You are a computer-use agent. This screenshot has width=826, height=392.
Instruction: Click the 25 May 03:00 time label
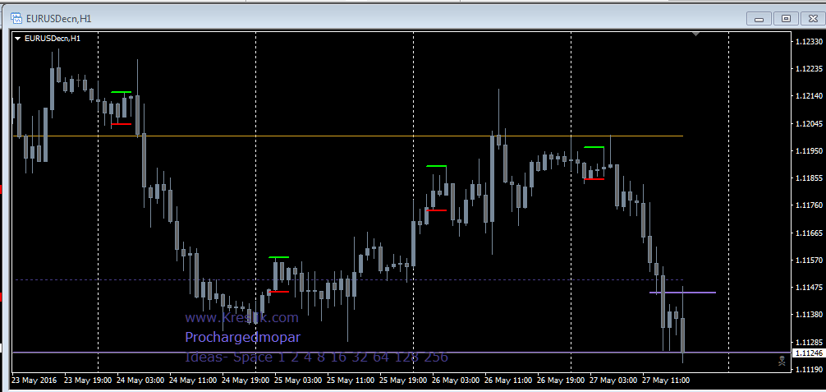[298, 380]
